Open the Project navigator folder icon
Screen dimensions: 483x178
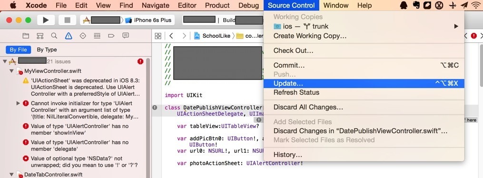tap(26, 36)
